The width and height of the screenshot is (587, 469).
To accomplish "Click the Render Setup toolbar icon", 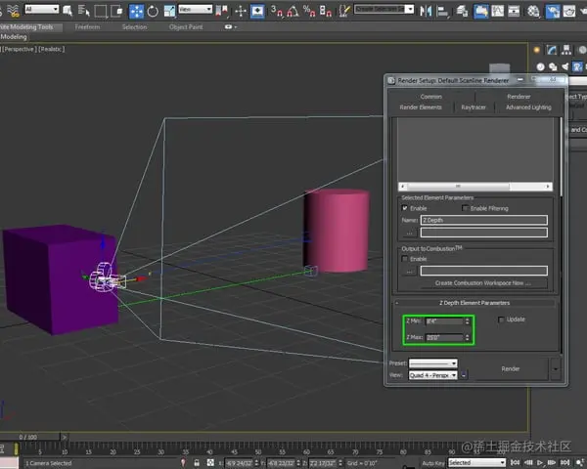I will click(x=553, y=11).
